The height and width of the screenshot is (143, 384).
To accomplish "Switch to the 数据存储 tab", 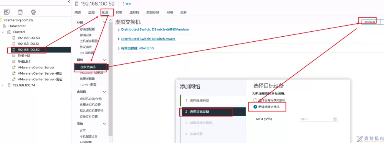I will click(x=152, y=13).
